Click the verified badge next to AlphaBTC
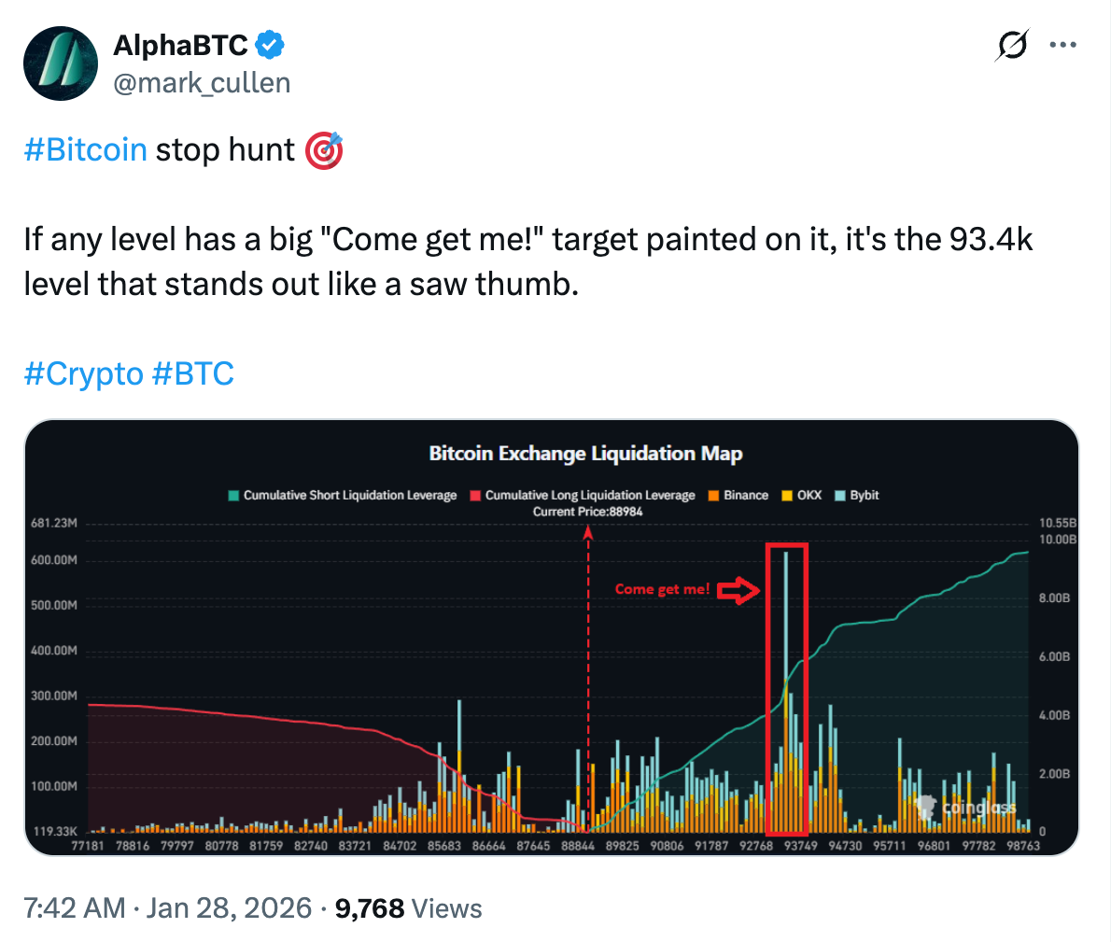Screen dimensions: 1111x942 click(x=271, y=44)
